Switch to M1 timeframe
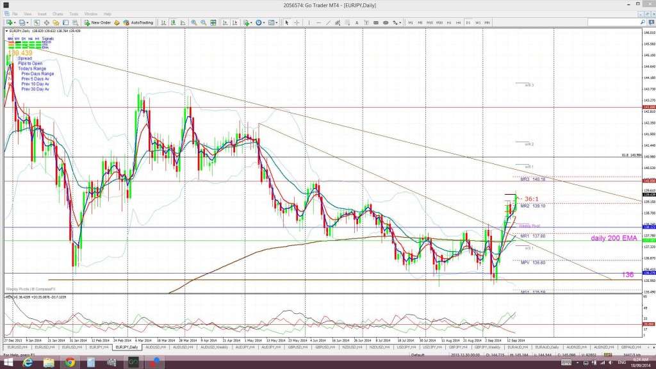The height and width of the screenshot is (369, 656). [411, 22]
